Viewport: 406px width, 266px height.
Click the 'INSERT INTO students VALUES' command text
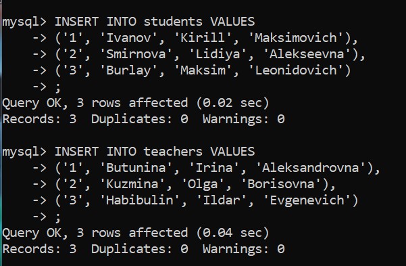point(155,21)
